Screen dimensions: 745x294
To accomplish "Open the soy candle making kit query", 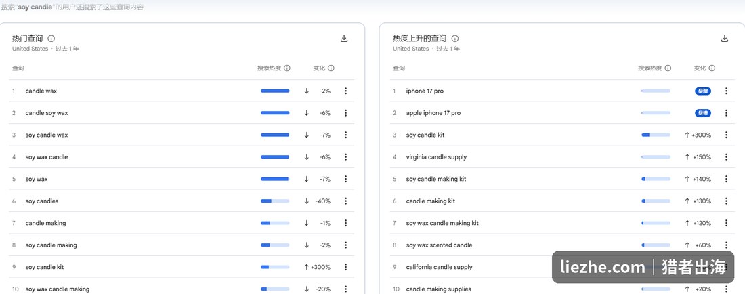I will pos(436,179).
